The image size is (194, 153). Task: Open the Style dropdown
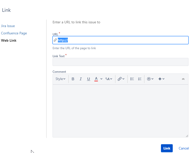60,79
